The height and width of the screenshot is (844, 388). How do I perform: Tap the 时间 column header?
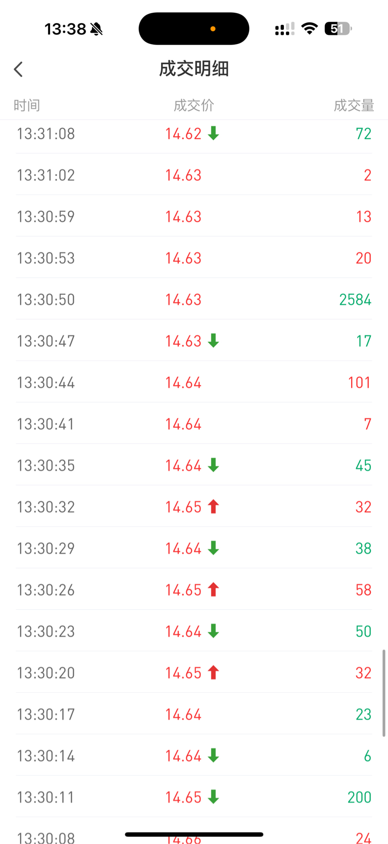coord(27,105)
